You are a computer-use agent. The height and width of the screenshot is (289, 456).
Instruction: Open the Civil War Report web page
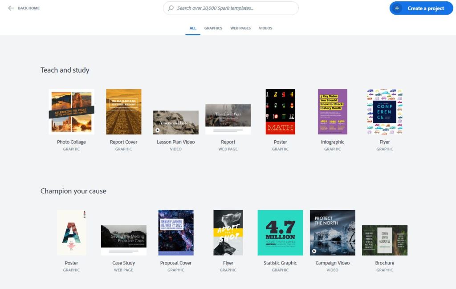coord(228,119)
